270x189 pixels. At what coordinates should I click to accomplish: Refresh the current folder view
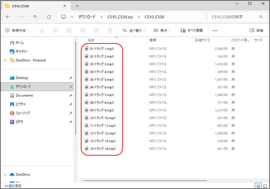point(49,17)
